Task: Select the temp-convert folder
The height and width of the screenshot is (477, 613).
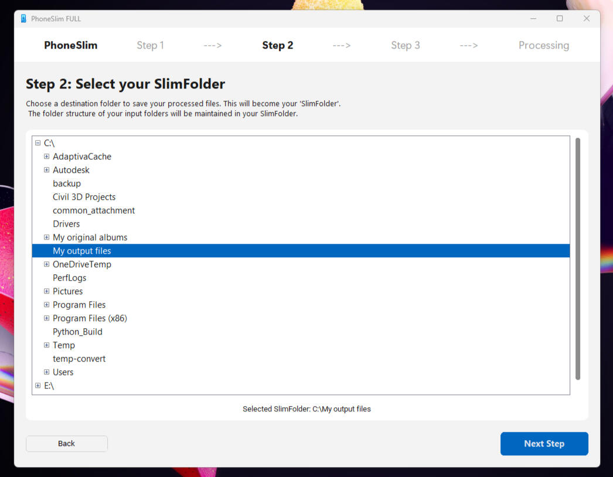Action: (x=79, y=359)
